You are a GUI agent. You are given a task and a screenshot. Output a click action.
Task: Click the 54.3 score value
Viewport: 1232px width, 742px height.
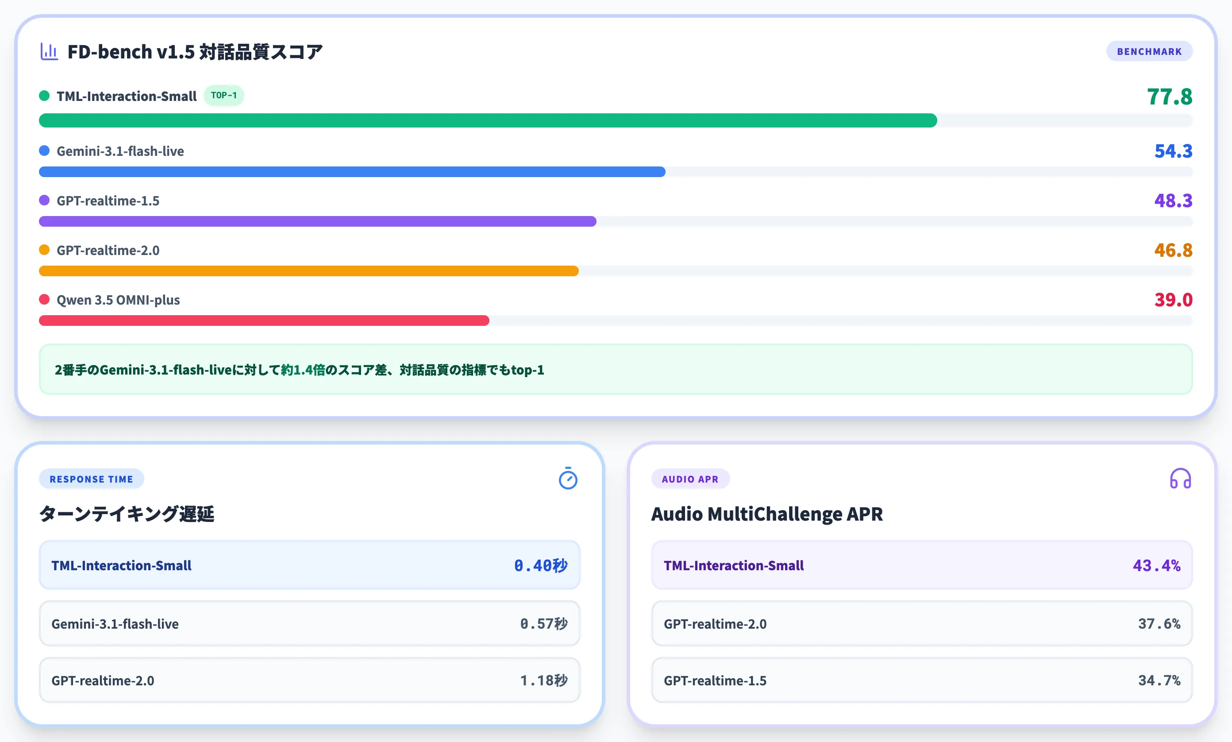tap(1173, 151)
